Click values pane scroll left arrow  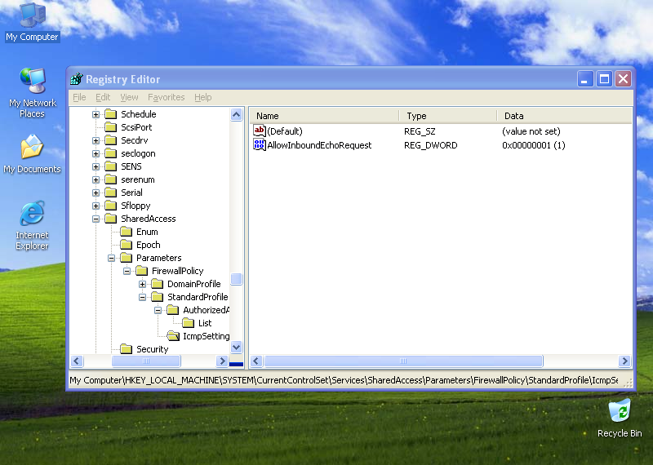point(256,361)
